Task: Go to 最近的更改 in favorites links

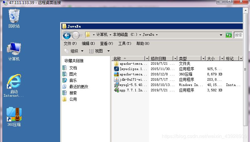Action: (79, 87)
